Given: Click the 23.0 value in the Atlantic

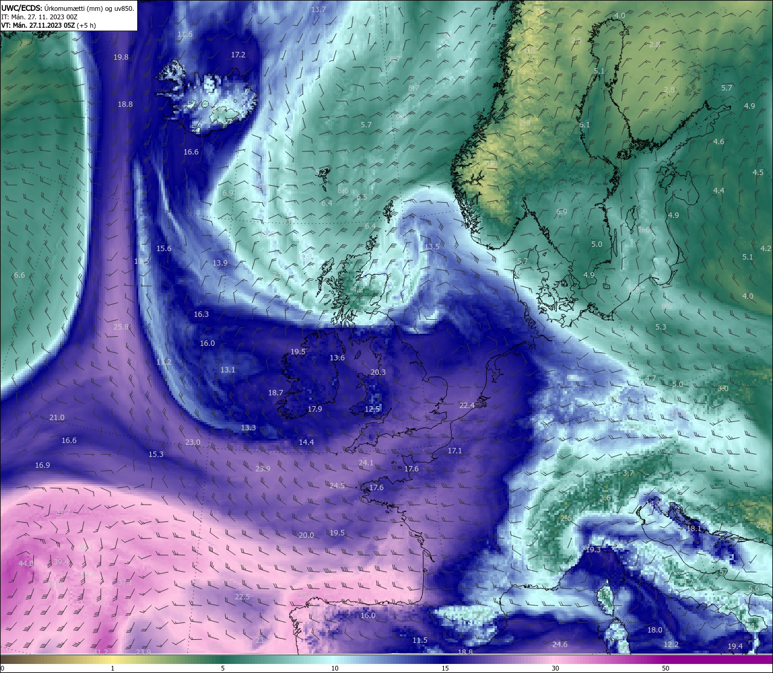Looking at the screenshot, I should pos(193,442).
